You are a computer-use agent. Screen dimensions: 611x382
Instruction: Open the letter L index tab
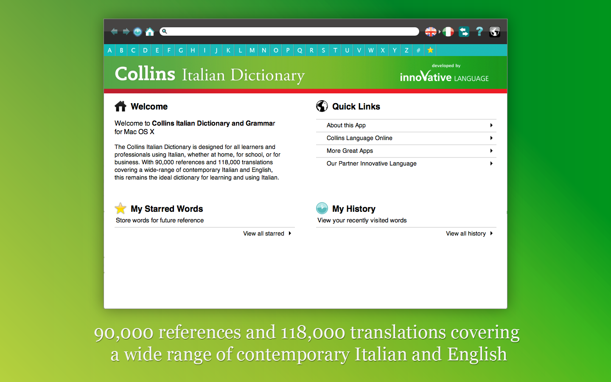click(x=240, y=50)
